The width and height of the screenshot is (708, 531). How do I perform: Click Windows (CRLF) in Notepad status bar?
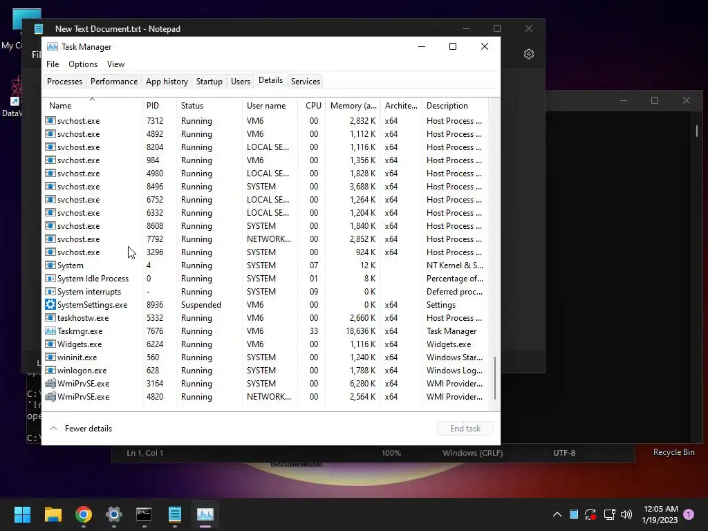[x=472, y=453]
